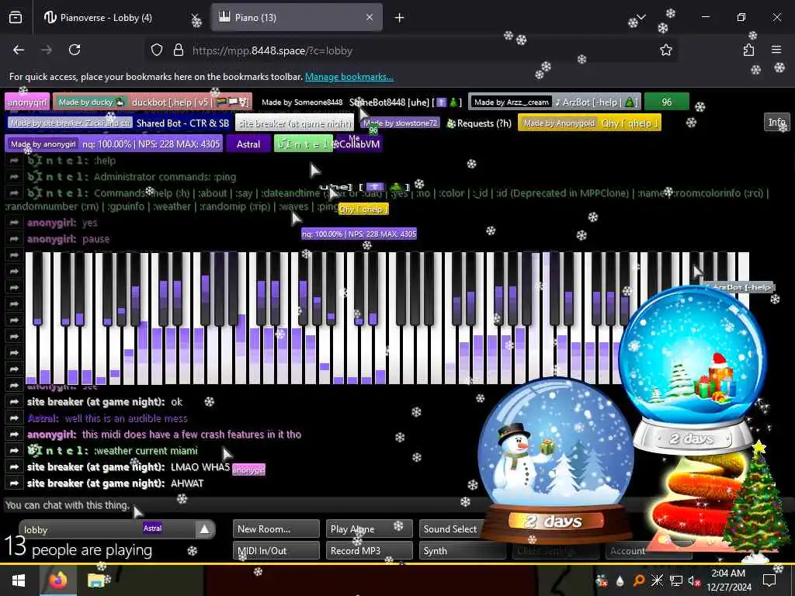Screen dimensions: 795x596
Task: Reply to Astral's 'audible mess' message
Action: click(14, 418)
